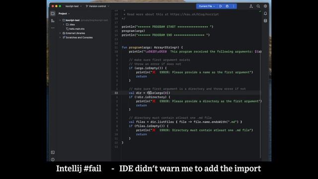Screen dimensions: 318x179
Task: Open the Database tool window icon
Action: click(265, 21)
